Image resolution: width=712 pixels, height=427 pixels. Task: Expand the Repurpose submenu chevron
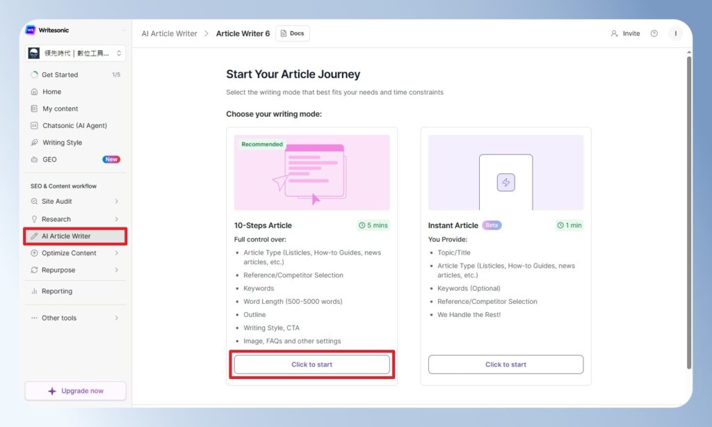coord(117,270)
